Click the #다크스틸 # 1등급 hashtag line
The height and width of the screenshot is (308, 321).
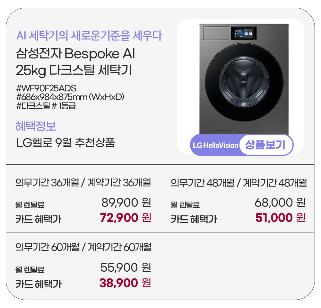(x=46, y=105)
